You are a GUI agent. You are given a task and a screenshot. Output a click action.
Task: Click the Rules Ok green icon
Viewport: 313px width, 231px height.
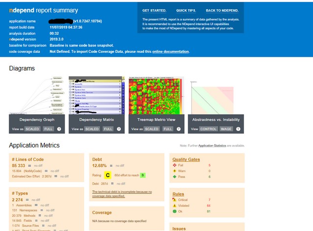click(175, 211)
